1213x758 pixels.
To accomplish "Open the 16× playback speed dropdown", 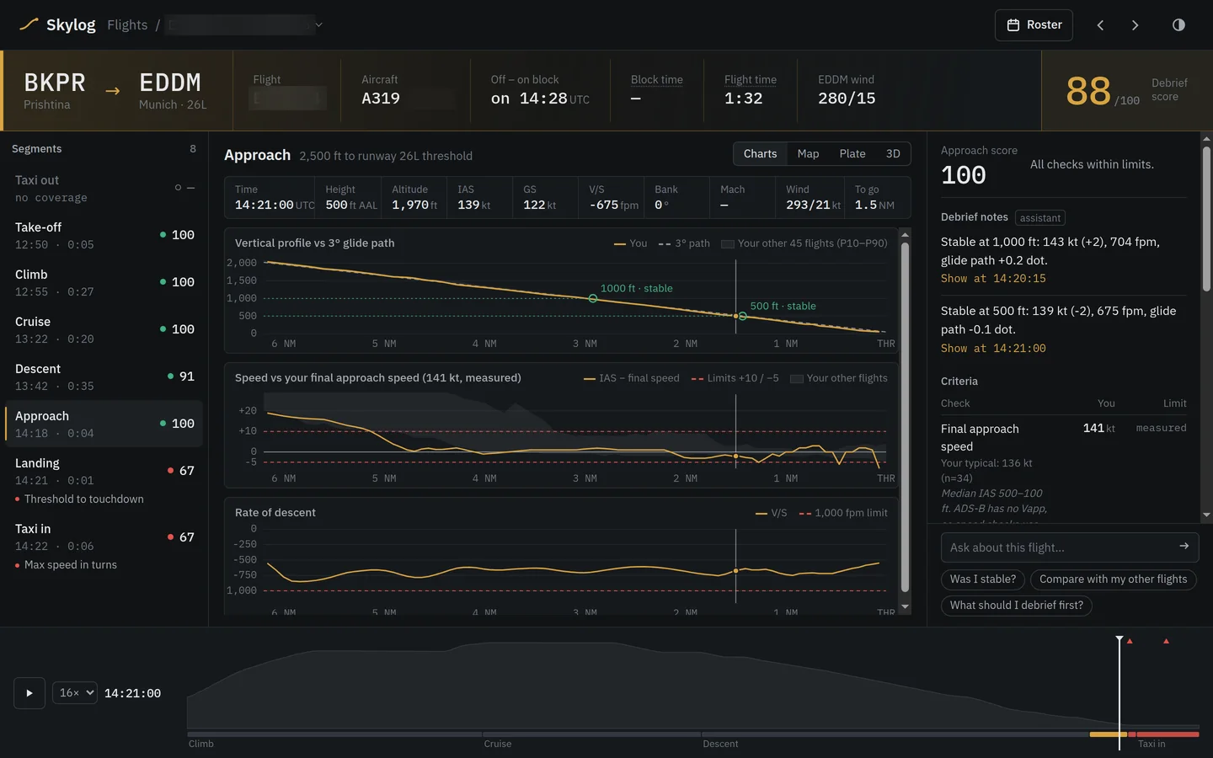I will tap(75, 693).
